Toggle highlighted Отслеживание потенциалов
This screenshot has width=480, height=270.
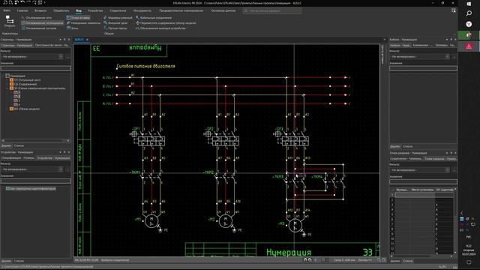(43, 23)
